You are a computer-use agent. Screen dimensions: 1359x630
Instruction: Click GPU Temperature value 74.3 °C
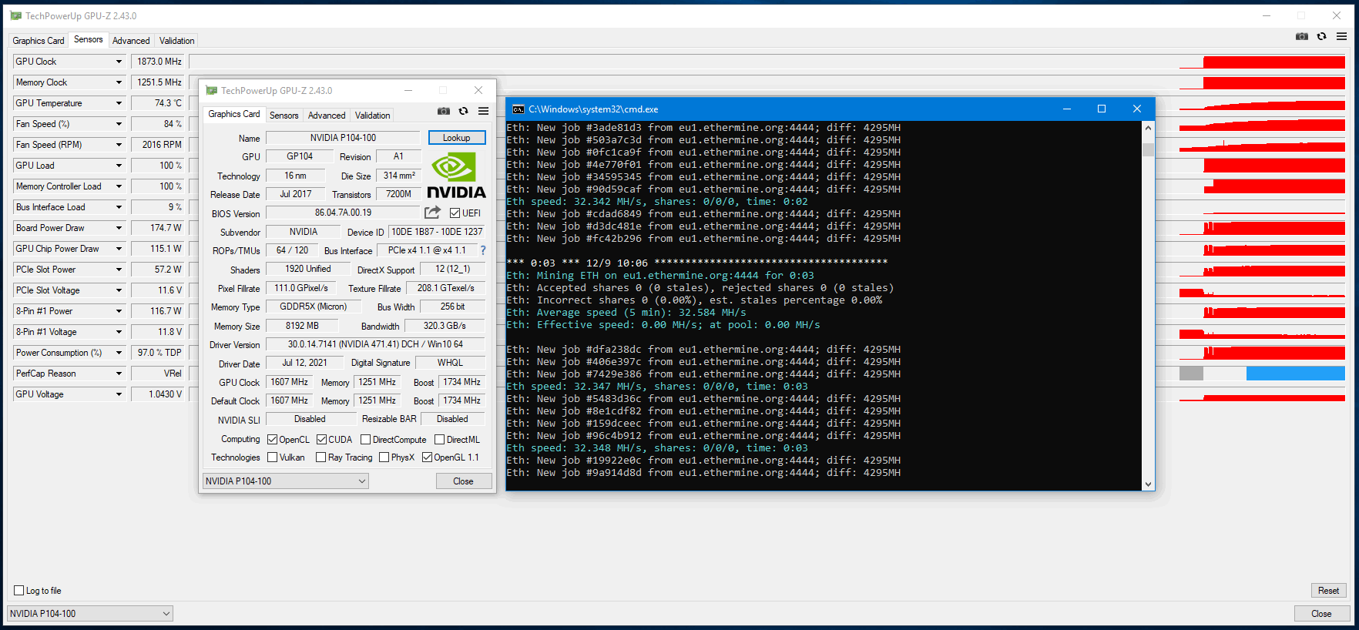click(159, 103)
